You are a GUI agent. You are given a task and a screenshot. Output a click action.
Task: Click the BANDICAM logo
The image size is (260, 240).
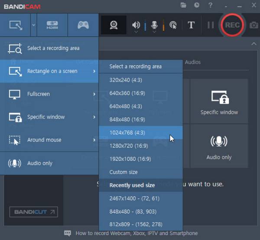coord(22,7)
